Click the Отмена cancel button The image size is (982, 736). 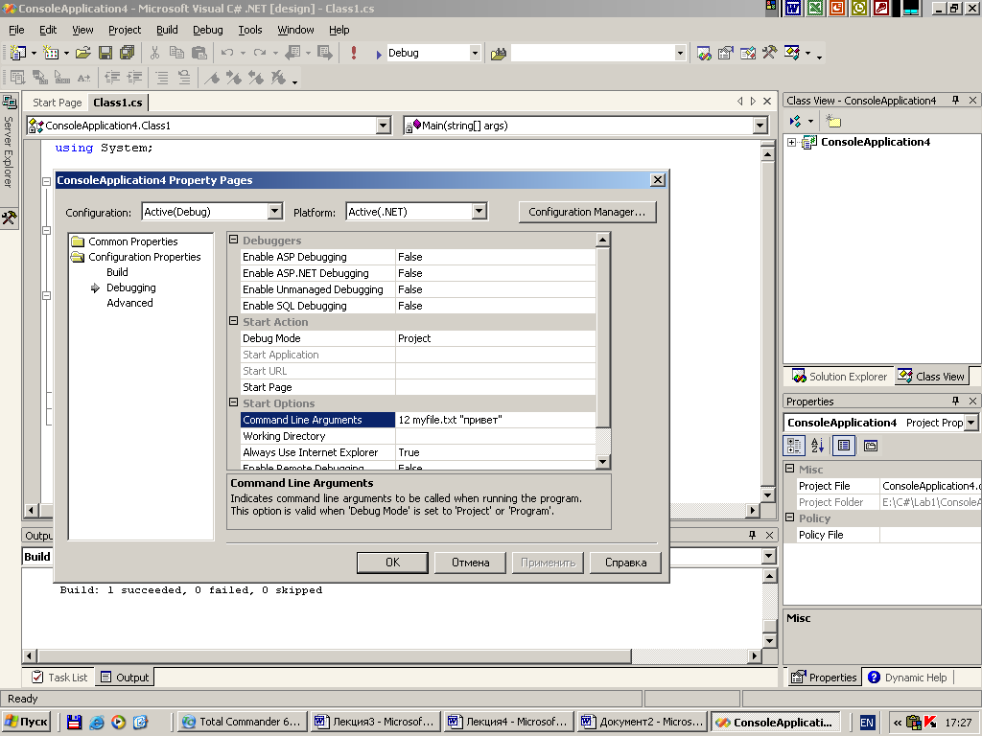click(x=470, y=563)
